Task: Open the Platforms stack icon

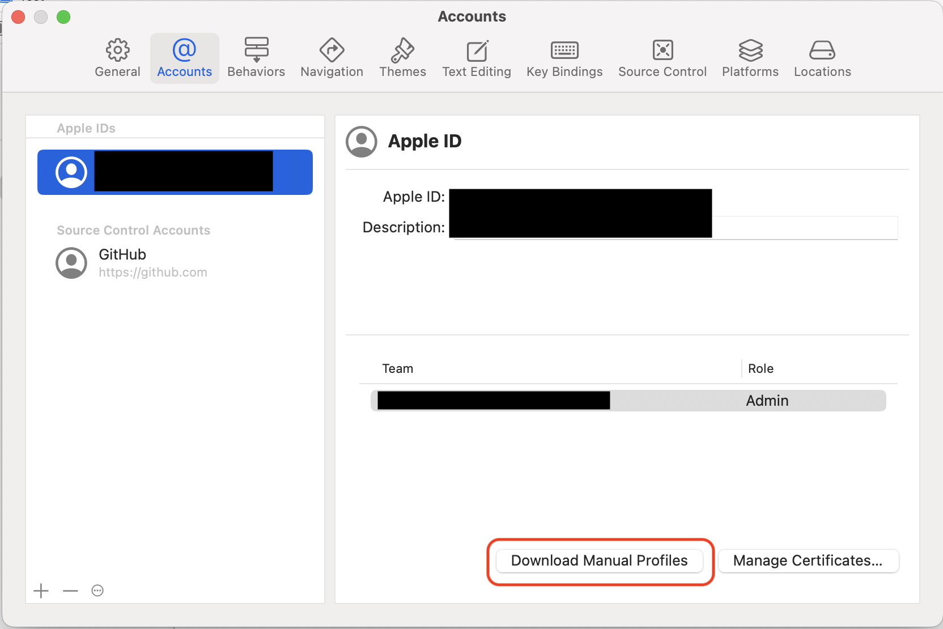Action: pos(750,50)
